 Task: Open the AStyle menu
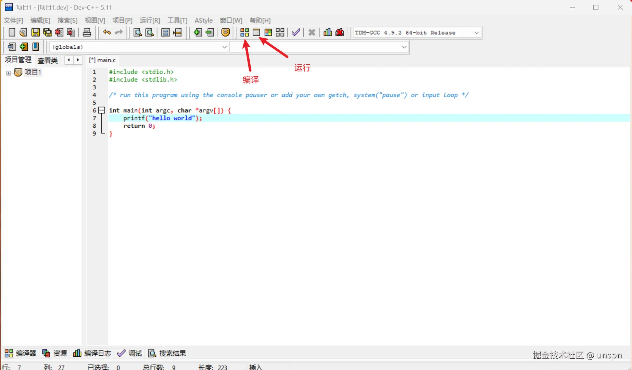(204, 21)
